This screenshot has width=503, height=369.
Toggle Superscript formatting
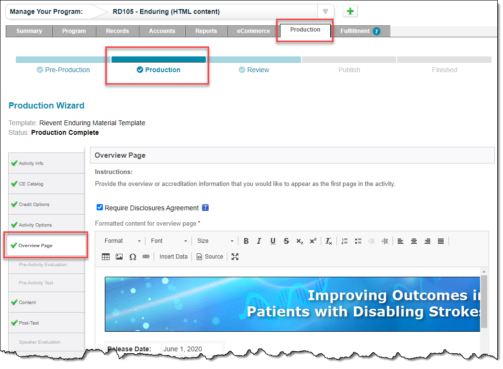pyautogui.click(x=313, y=241)
